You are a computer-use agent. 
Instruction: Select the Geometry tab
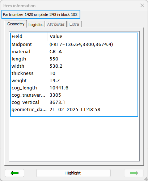[x=16, y=24]
